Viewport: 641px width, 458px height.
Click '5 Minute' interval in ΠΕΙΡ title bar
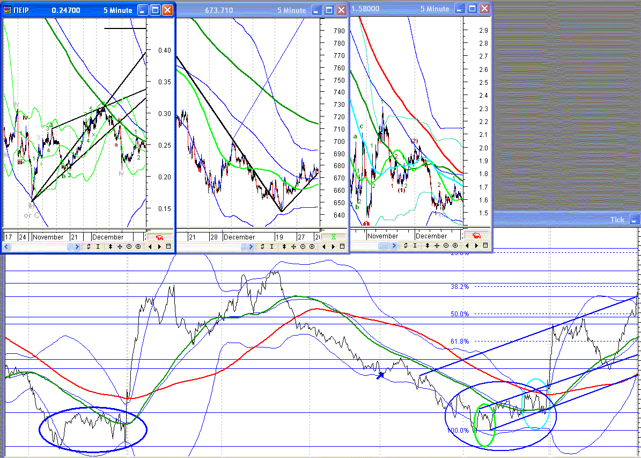tap(117, 10)
